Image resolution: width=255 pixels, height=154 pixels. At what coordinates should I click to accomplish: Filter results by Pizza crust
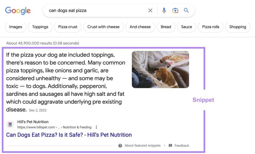click(68, 27)
